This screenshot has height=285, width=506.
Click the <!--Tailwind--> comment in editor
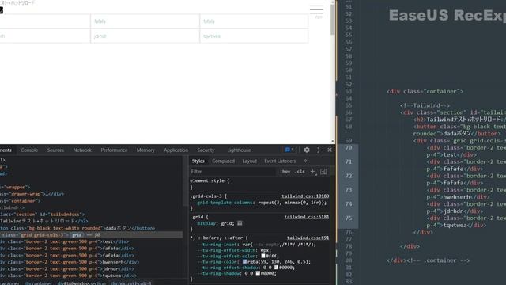[x=425, y=105]
